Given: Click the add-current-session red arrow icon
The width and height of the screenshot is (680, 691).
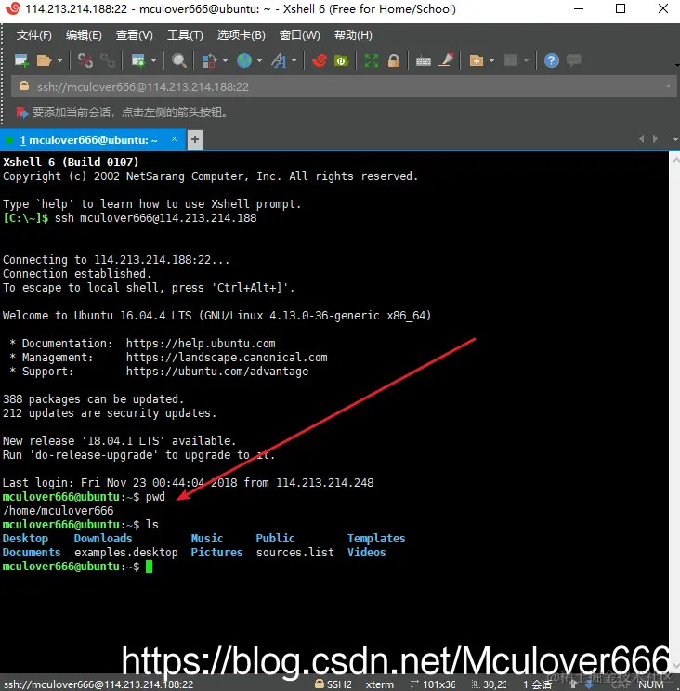Looking at the screenshot, I should click(22, 112).
